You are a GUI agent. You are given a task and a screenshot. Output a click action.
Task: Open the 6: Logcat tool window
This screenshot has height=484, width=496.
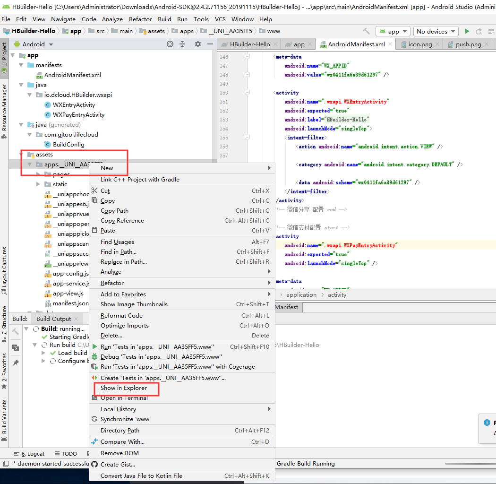(29, 454)
